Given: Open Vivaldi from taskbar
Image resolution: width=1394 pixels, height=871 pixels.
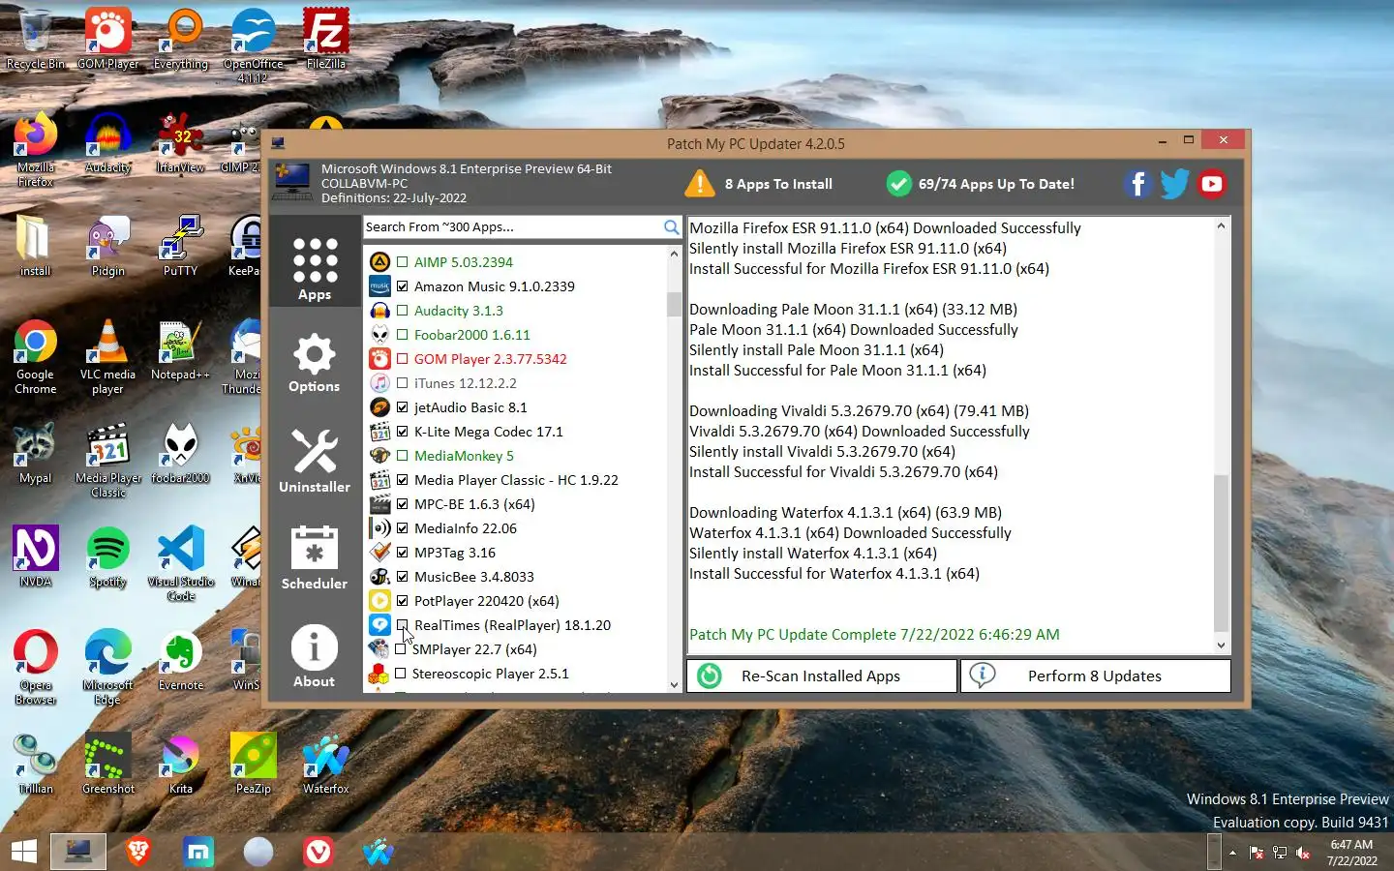Looking at the screenshot, I should click(x=318, y=852).
